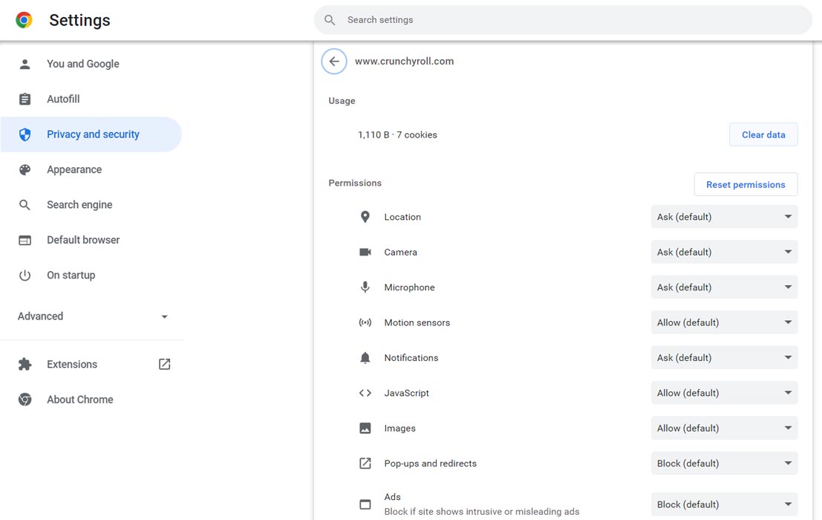Open the Location permission dropdown
Image resolution: width=822 pixels, height=520 pixels.
(725, 217)
